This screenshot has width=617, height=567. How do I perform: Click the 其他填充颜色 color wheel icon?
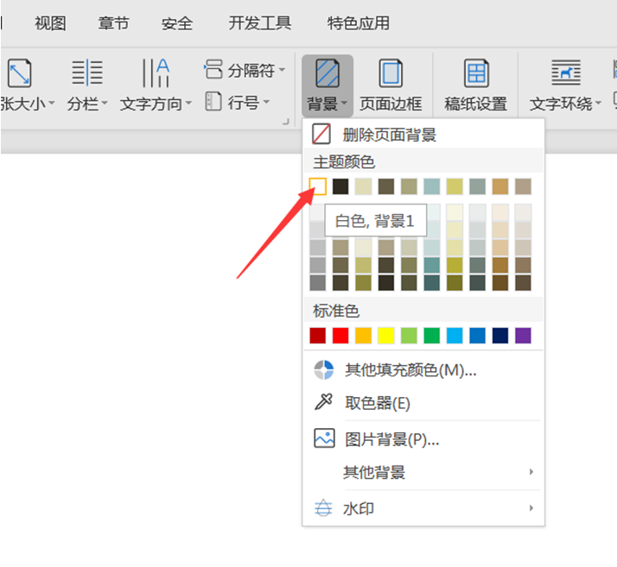point(323,369)
